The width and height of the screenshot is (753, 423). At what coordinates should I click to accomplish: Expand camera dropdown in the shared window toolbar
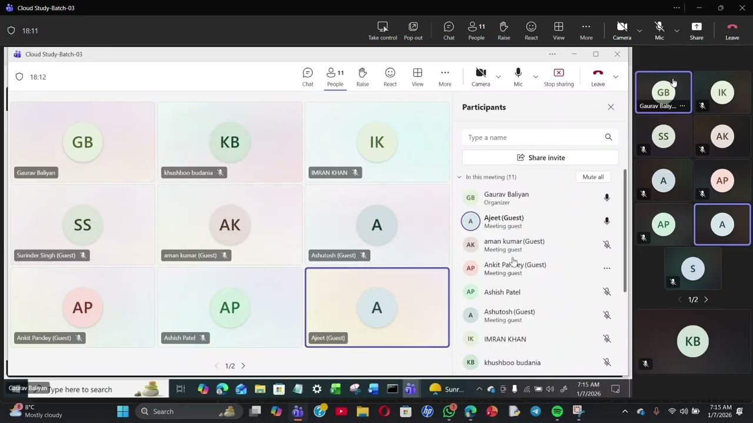click(x=498, y=76)
